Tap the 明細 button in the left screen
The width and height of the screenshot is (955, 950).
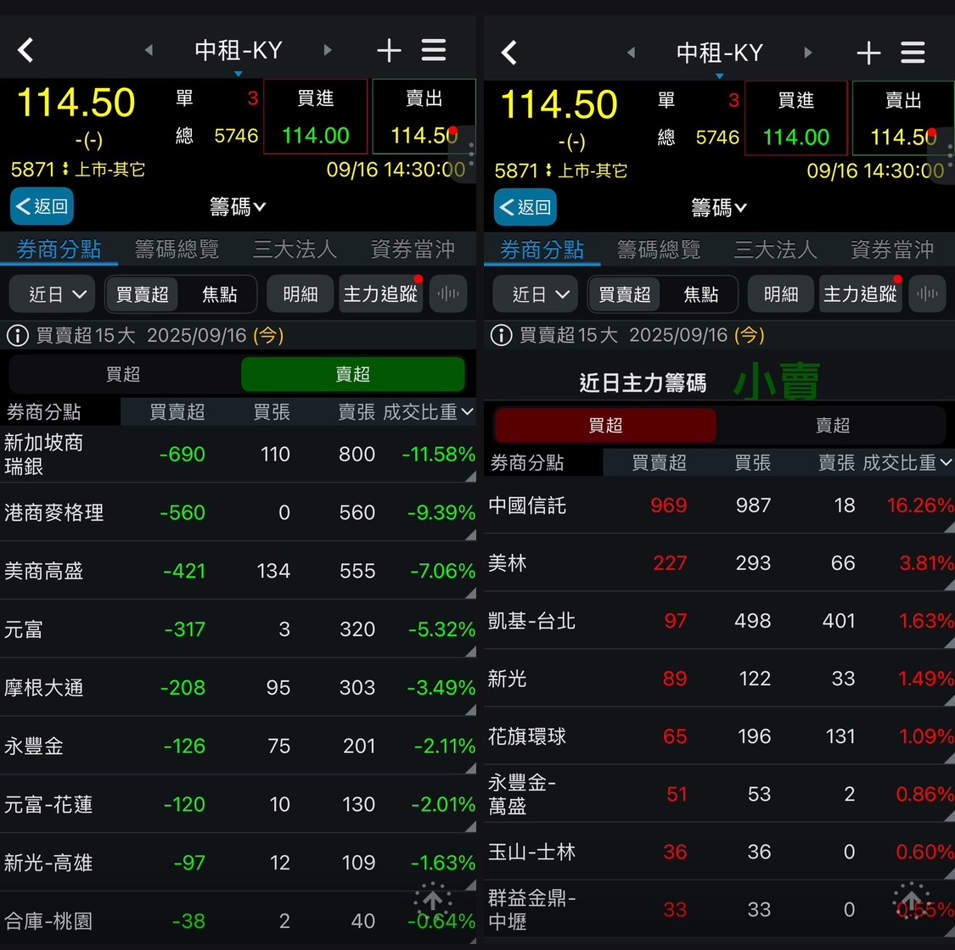coord(300,294)
